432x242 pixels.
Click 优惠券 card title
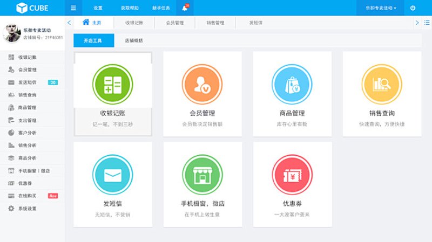click(292, 204)
